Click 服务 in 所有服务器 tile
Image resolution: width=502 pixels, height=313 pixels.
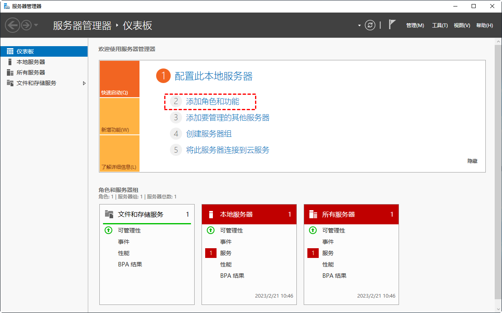328,253
